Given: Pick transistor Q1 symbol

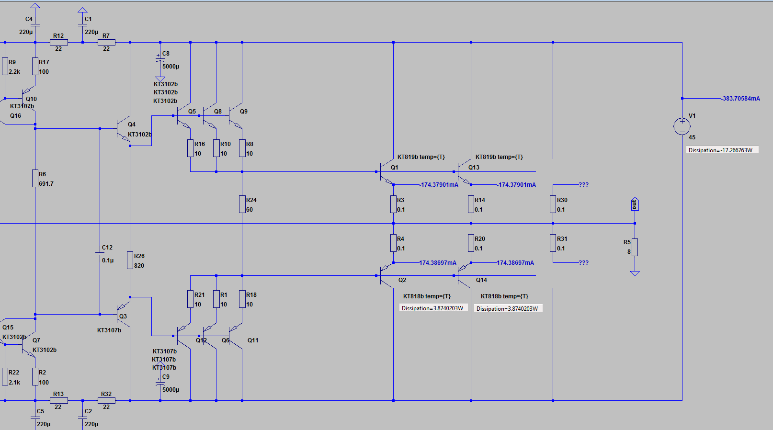Looking at the screenshot, I should pyautogui.click(x=386, y=172).
